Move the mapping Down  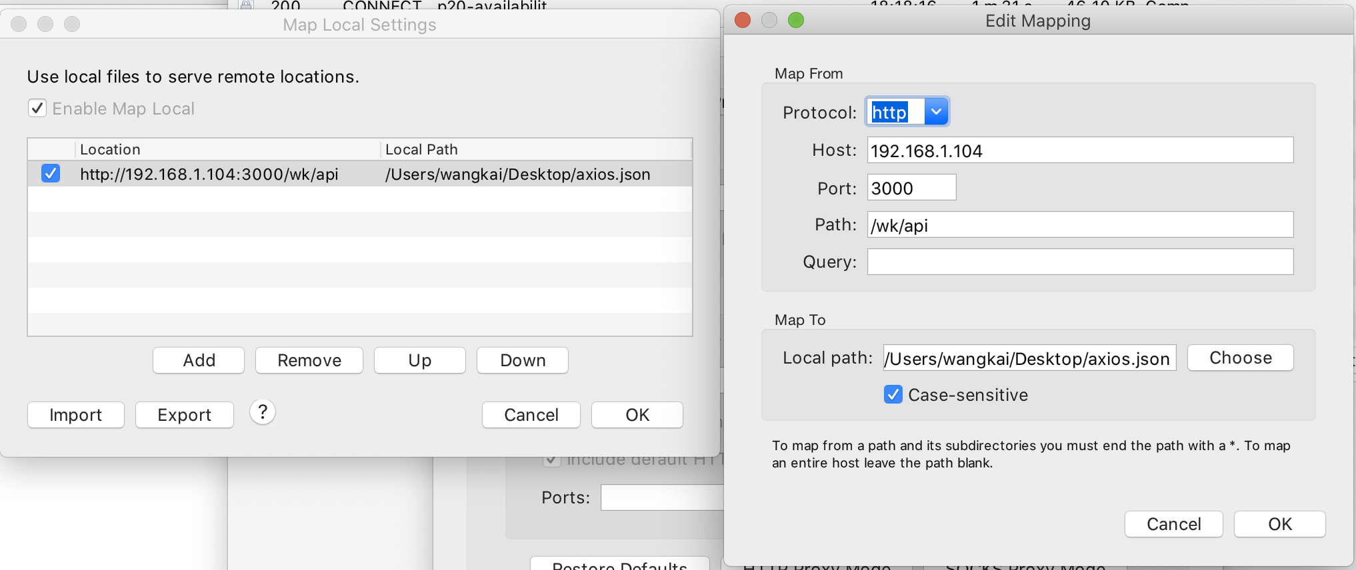(x=523, y=360)
